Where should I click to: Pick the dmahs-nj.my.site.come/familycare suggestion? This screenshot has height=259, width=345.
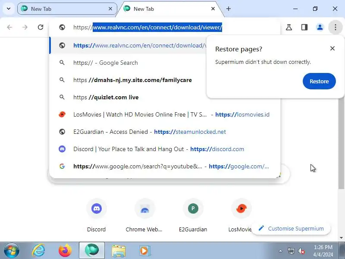pos(128,80)
